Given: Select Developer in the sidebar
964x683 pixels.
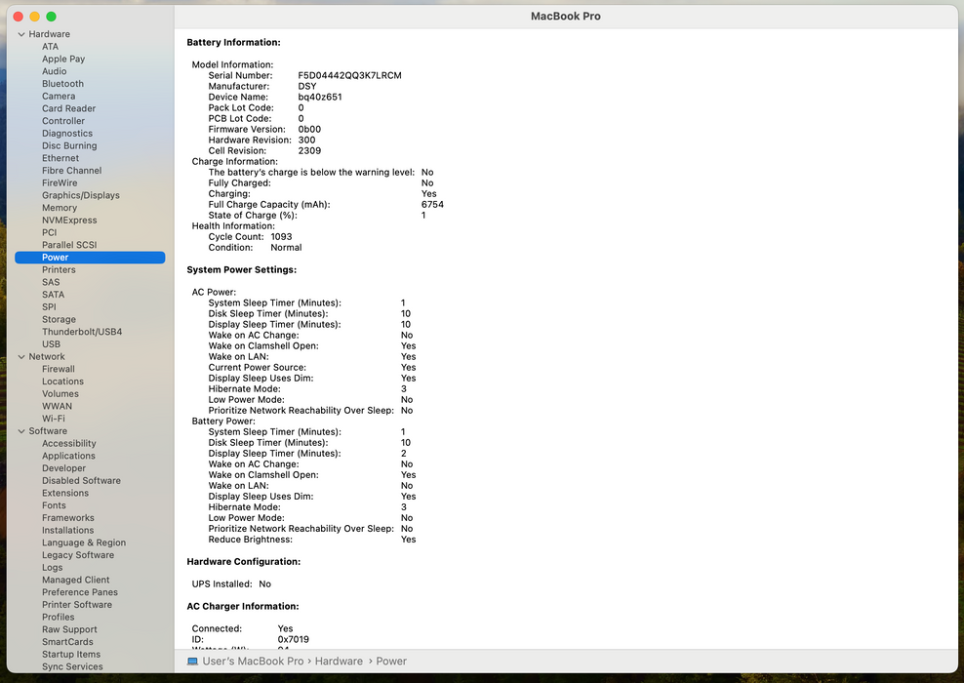Looking at the screenshot, I should (x=64, y=468).
